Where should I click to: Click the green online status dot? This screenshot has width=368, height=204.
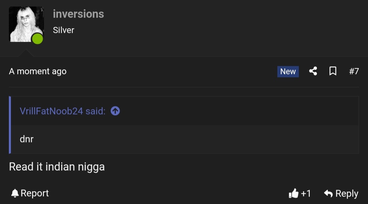click(x=37, y=39)
